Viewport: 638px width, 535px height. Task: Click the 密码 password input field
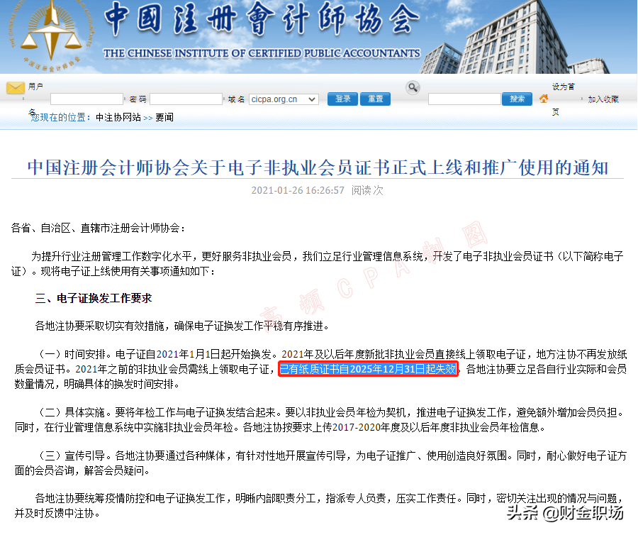tap(187, 99)
